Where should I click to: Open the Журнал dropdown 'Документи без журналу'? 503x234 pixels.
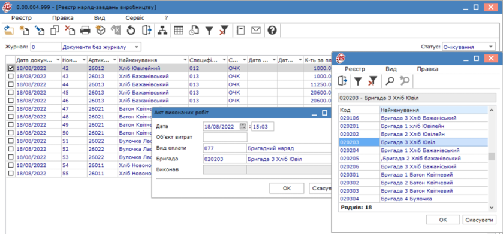coord(137,47)
